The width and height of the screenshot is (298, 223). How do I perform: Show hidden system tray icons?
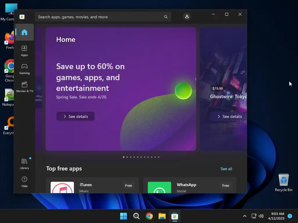(x=245, y=216)
